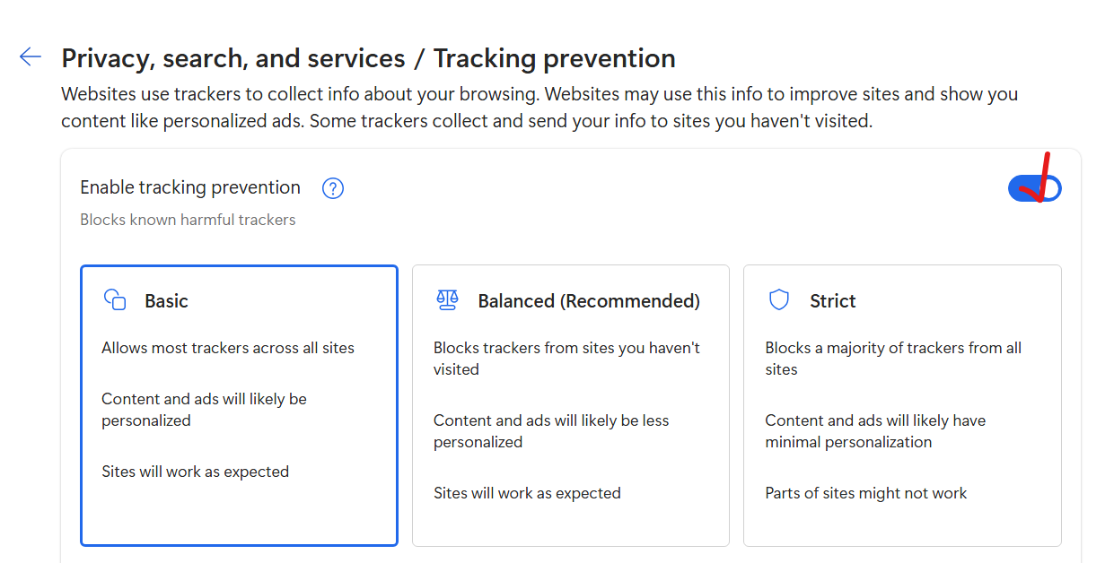Click the Tracking prevention page heading

click(554, 57)
